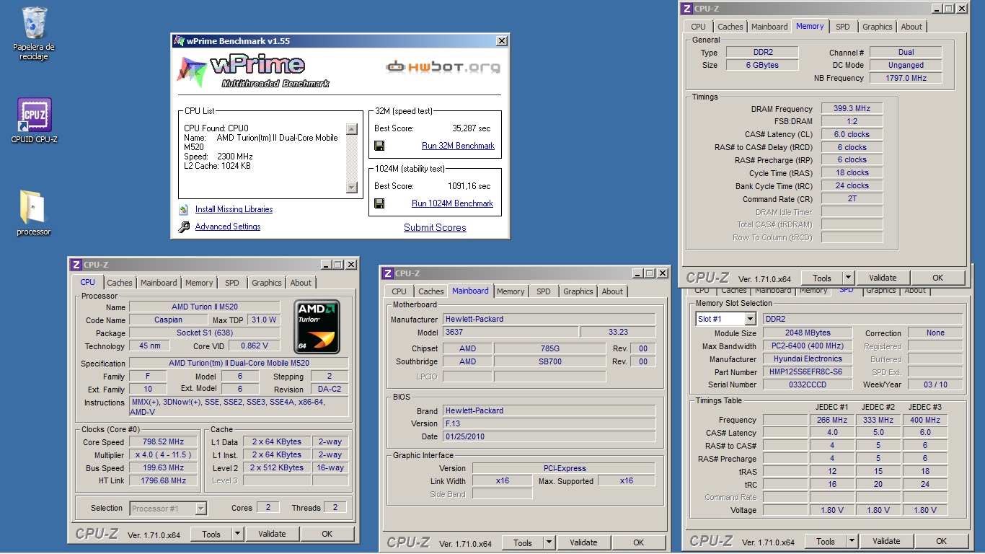Click HT Link value 1796.68 MHz
Screen dimensions: 985x554
(x=164, y=480)
